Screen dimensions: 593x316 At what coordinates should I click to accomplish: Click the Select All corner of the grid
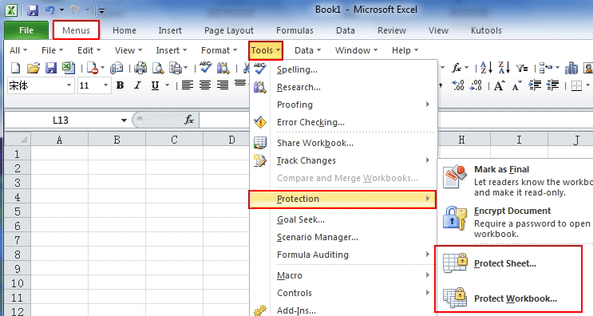18,140
